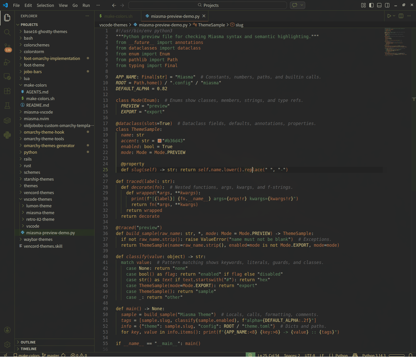The height and width of the screenshot is (359, 416).
Task: Click the Split Editor Right icon
Action: pyautogui.click(x=401, y=16)
